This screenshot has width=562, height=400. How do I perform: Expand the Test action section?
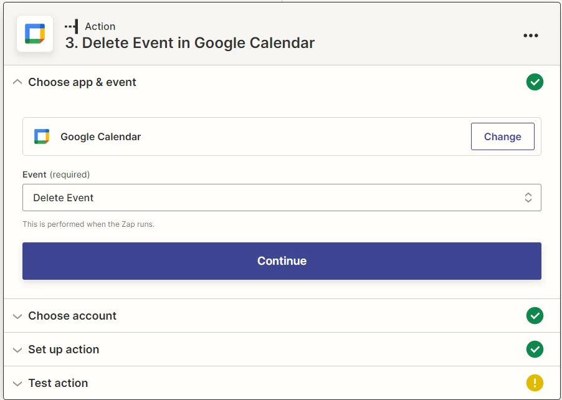(17, 383)
